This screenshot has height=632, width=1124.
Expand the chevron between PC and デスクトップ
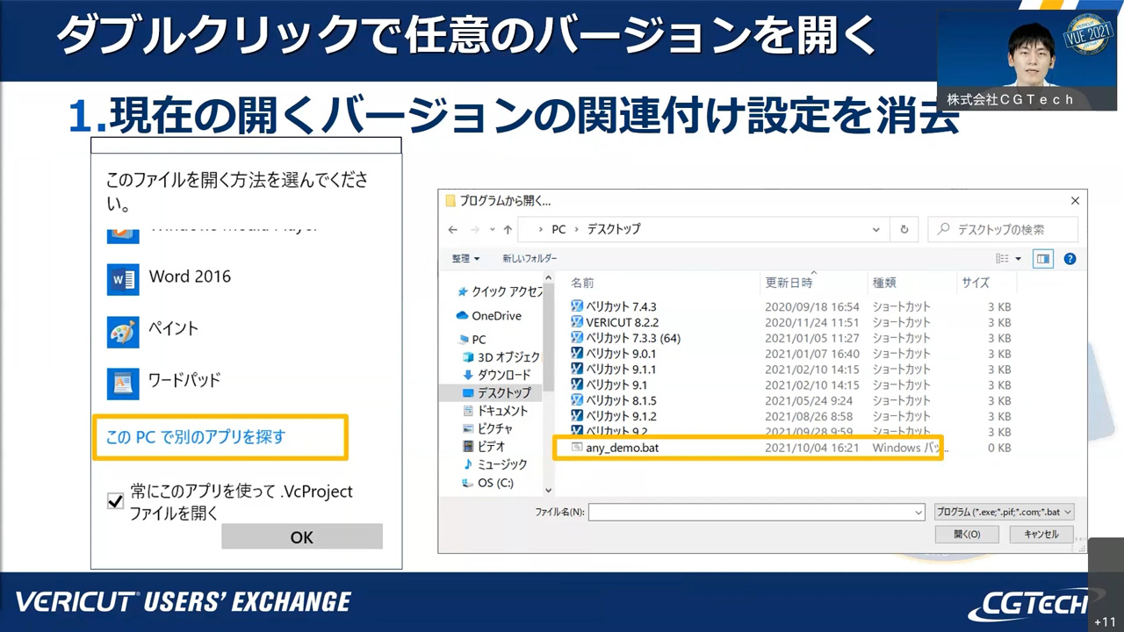click(577, 229)
